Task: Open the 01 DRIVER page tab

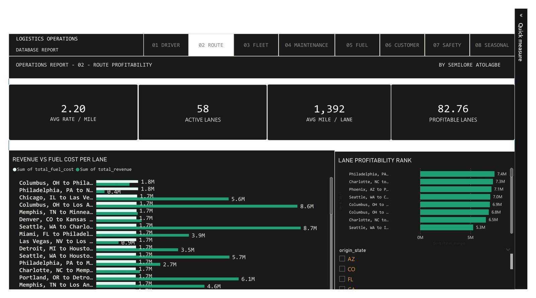Action: [x=166, y=45]
